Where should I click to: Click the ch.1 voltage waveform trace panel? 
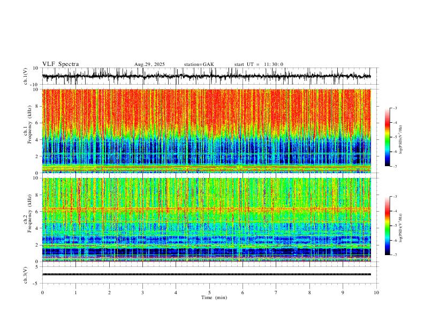tap(210, 76)
